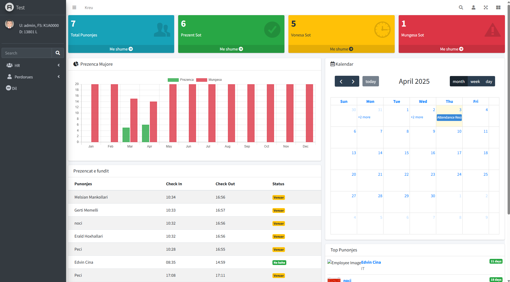Image resolution: width=510 pixels, height=282 pixels.
Task: Toggle fullscreen with the expand icon
Action: pos(486,7)
